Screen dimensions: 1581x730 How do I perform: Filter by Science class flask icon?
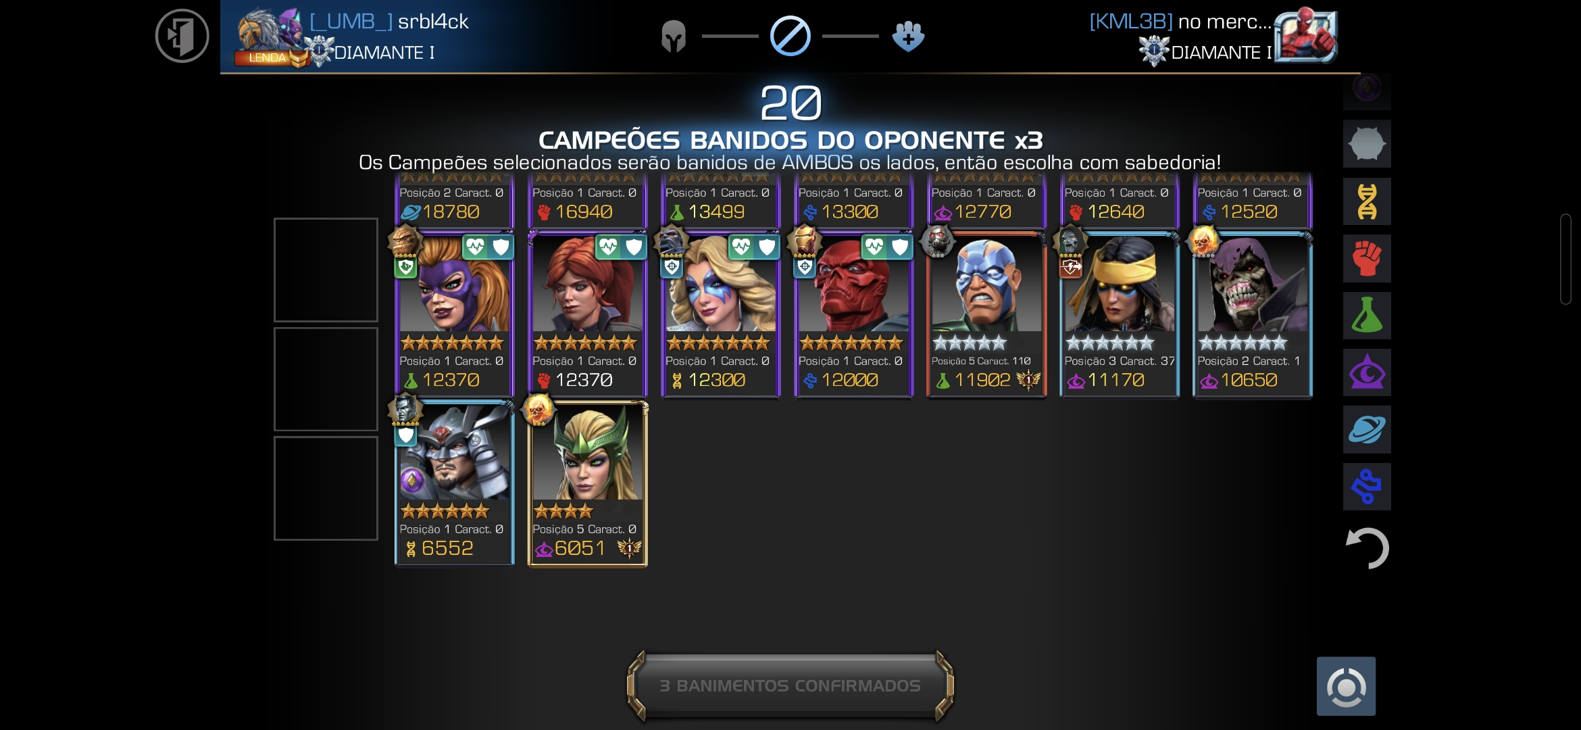tap(1367, 315)
